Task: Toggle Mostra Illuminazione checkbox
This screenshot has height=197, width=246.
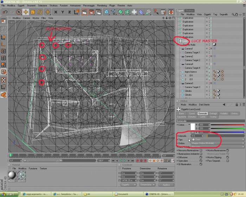Action: point(228,151)
